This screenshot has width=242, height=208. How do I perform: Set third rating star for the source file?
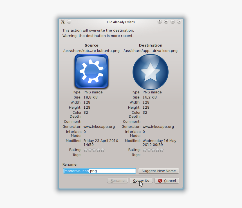(x=94, y=150)
